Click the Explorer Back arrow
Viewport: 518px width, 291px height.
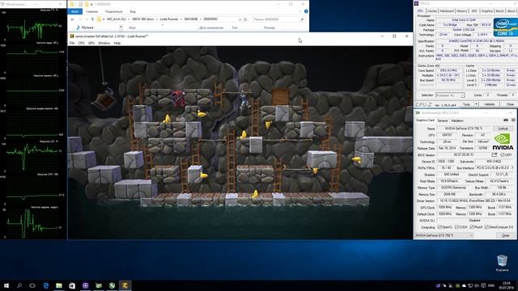[x=73, y=19]
